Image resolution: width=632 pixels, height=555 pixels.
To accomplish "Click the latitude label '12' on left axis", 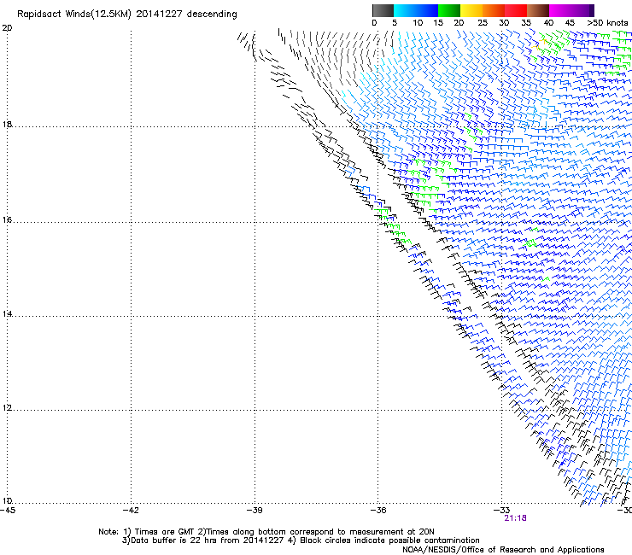I will pyautogui.click(x=7, y=408).
